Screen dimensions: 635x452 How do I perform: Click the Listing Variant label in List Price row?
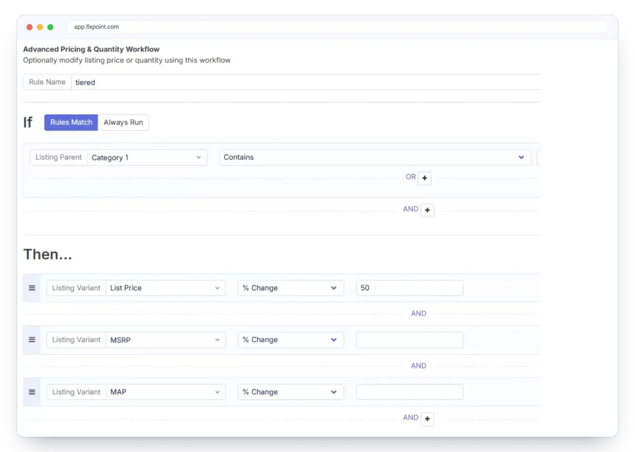pyautogui.click(x=76, y=288)
